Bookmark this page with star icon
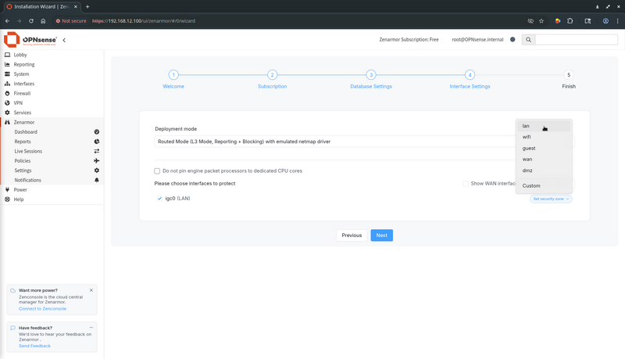The width and height of the screenshot is (625, 359). pyautogui.click(x=541, y=21)
